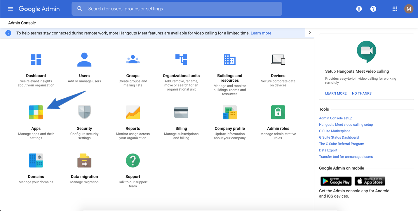Open the Data migration icon
Viewport: 418px width, 211px height.
[84, 161]
